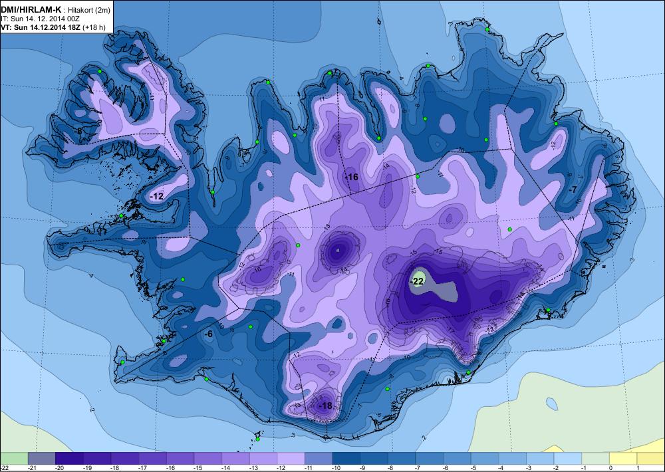Pick the legend swatch labeled -5

click(485, 459)
